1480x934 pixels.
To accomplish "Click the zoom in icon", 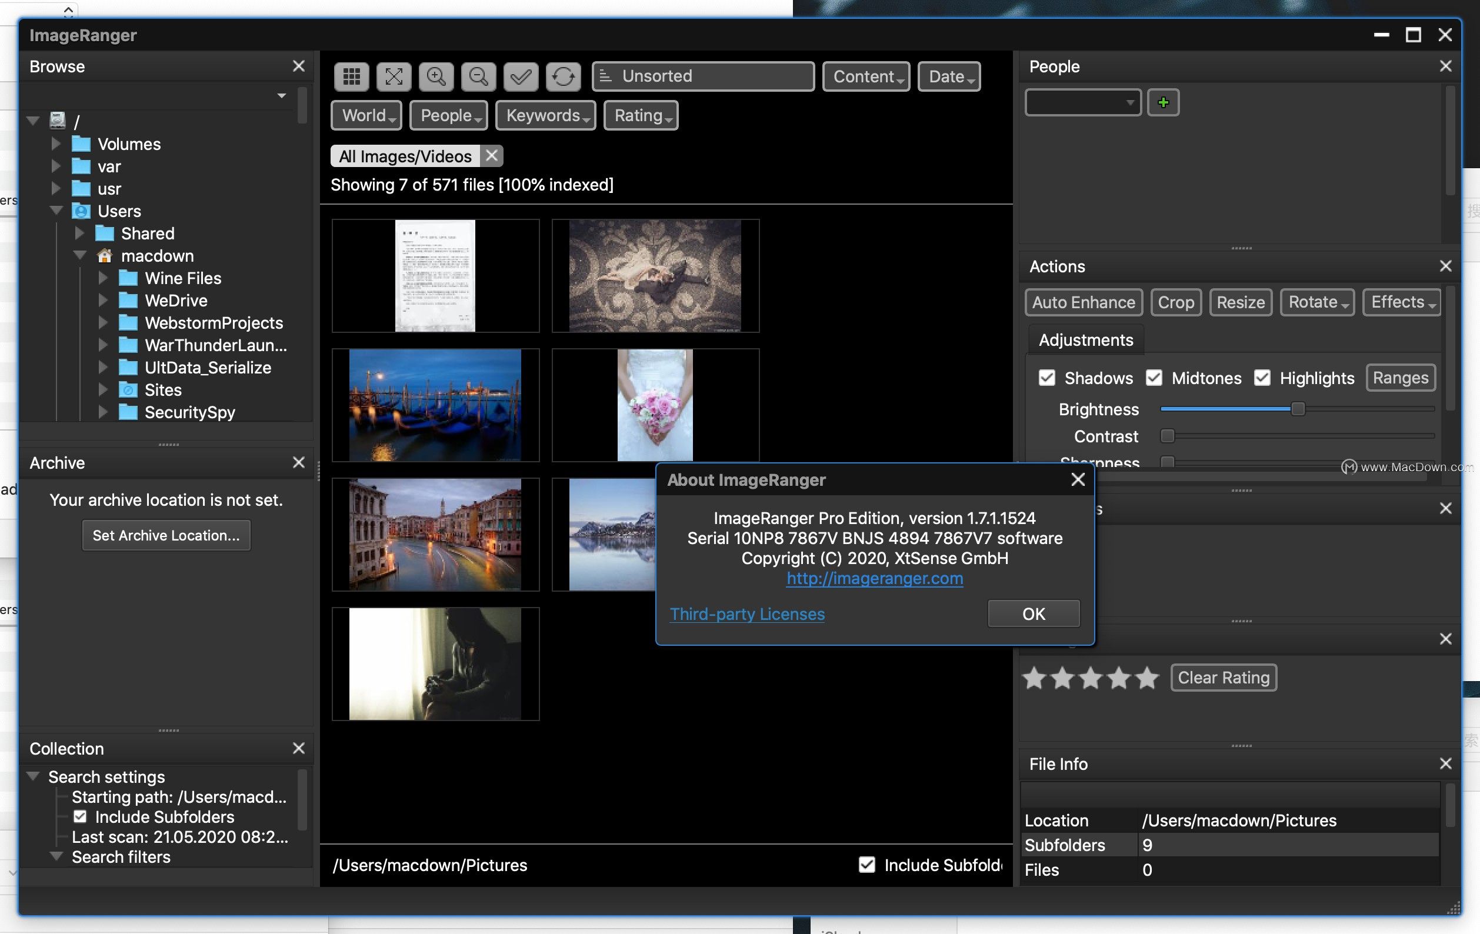I will (x=436, y=75).
